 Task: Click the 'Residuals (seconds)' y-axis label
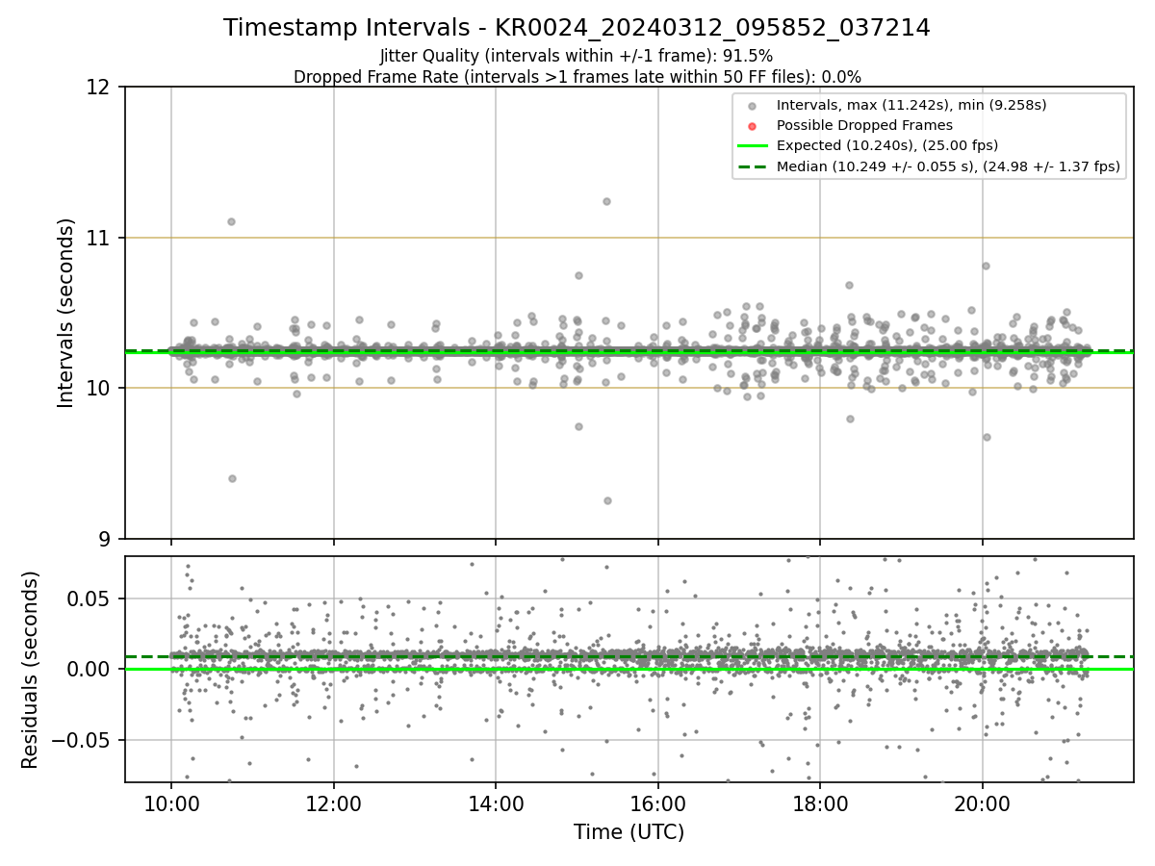(x=31, y=670)
